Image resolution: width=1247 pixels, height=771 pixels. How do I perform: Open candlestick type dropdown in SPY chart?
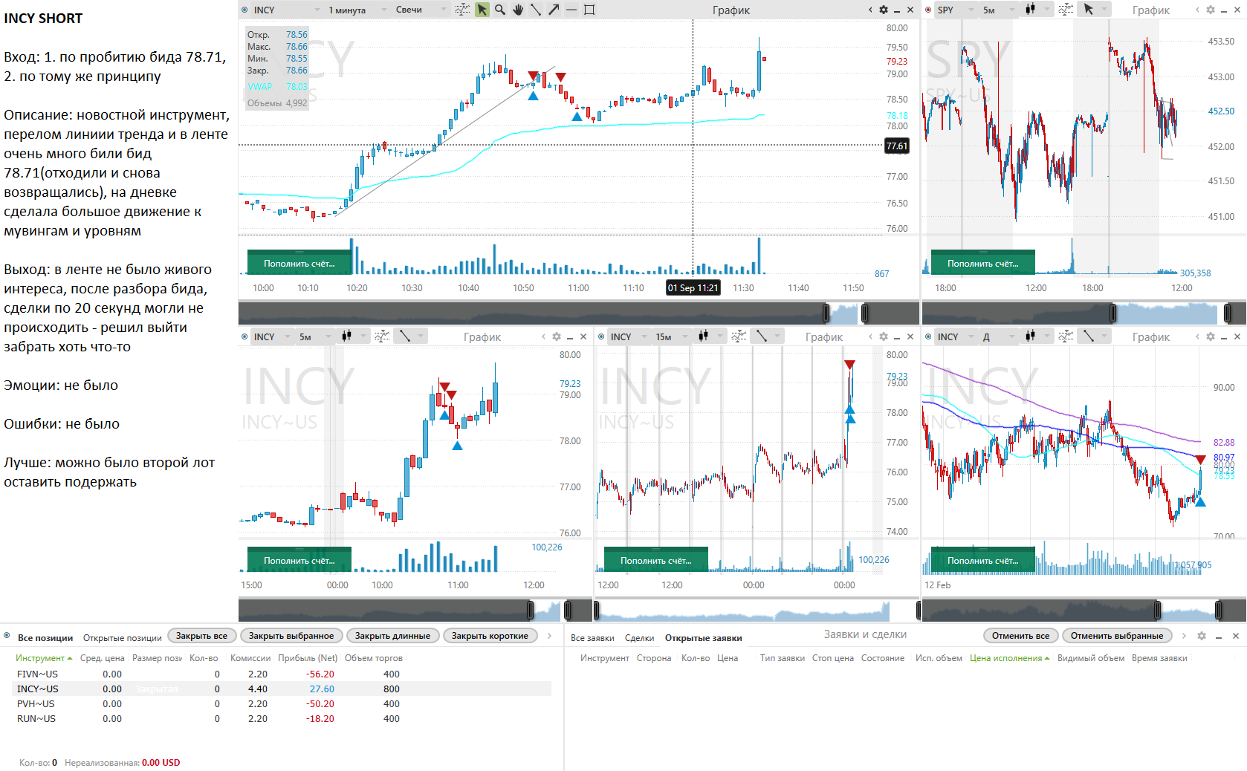pyautogui.click(x=1039, y=10)
